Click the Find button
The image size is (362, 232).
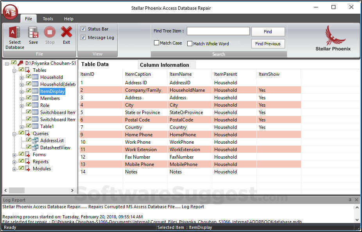[268, 32]
